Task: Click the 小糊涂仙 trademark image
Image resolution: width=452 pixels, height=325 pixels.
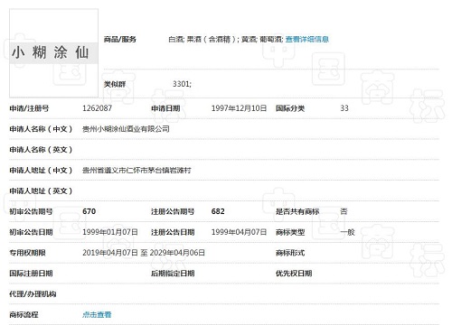Action: [x=53, y=53]
